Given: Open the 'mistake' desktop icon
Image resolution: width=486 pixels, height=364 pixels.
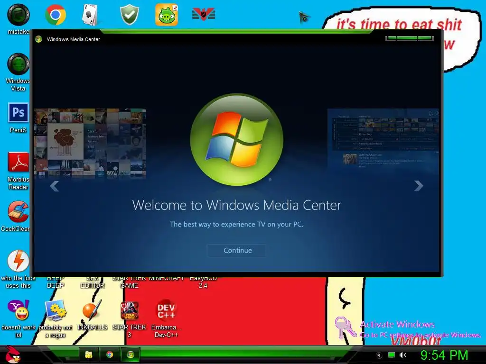Looking at the screenshot, I should point(19,19).
